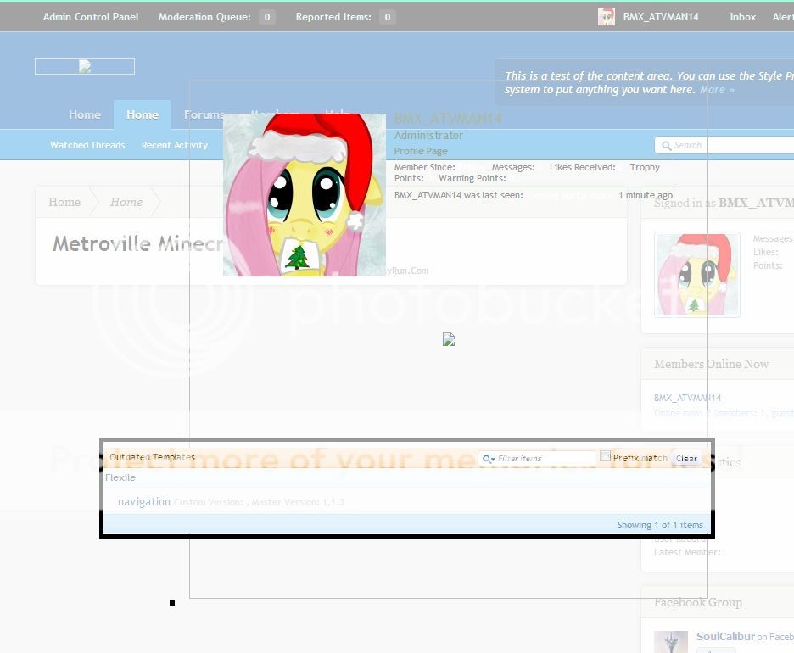Open Reported Items in the top bar
794x653 pixels.
tap(333, 17)
